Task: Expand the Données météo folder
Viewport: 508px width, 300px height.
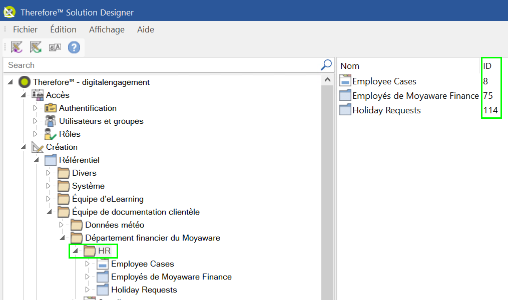Action: tap(61, 225)
